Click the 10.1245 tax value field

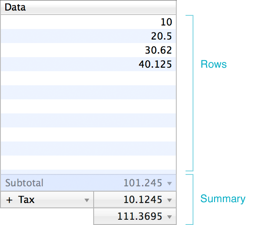coord(135,200)
